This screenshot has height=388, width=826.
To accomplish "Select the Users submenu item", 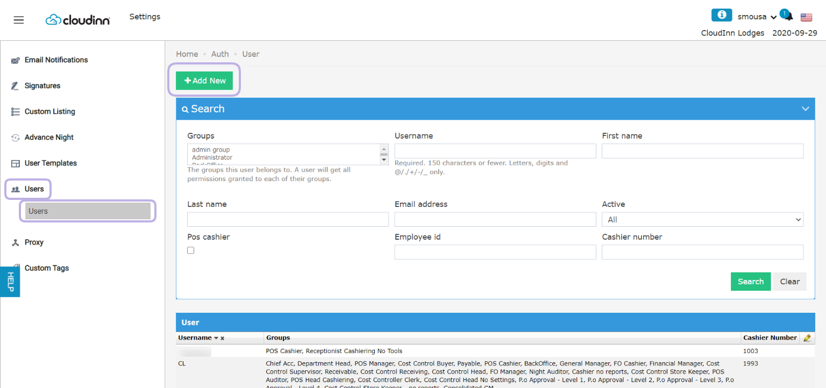I will coord(88,211).
